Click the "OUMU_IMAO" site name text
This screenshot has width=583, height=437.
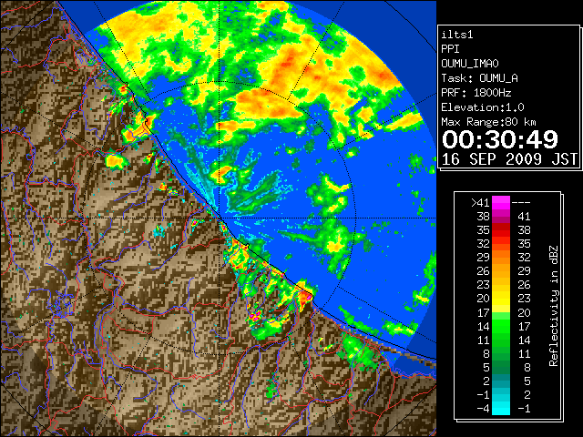pos(470,64)
